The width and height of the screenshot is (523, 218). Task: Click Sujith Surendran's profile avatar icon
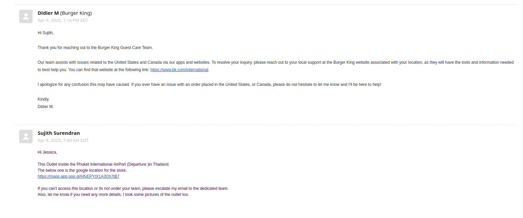pos(26,137)
